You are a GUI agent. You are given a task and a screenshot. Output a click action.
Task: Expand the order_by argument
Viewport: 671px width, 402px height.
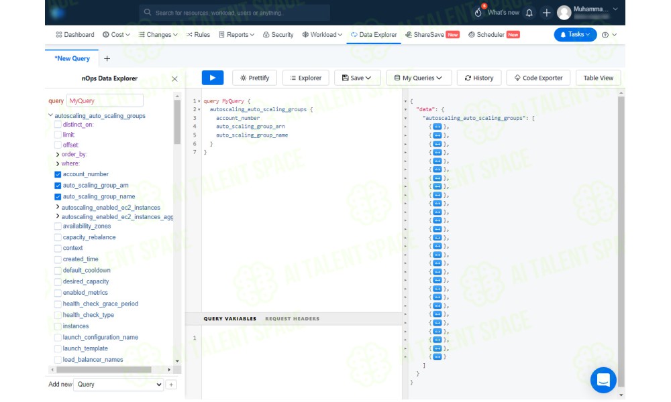[58, 154]
